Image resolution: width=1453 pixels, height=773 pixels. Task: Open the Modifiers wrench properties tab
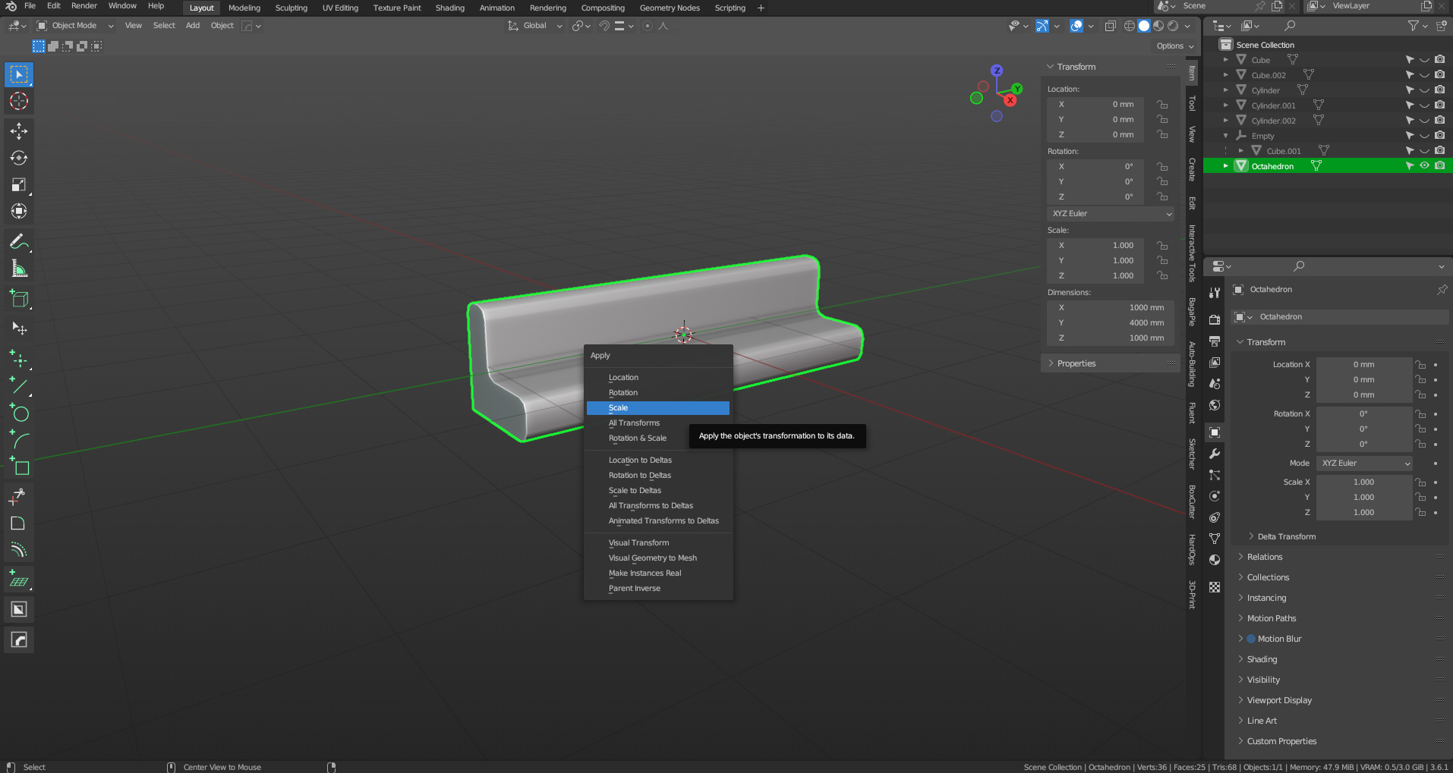tap(1215, 454)
